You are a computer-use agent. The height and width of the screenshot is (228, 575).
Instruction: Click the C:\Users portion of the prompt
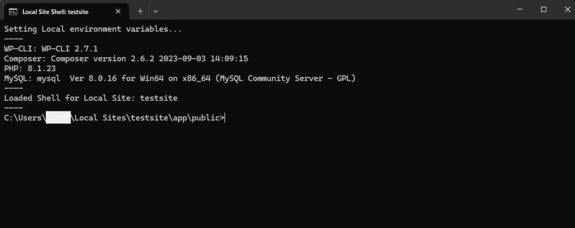24,118
